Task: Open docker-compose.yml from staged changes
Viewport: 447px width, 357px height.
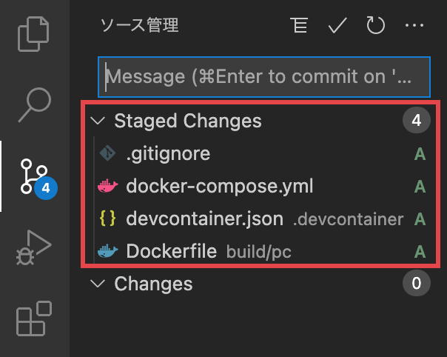Action: pos(209,186)
